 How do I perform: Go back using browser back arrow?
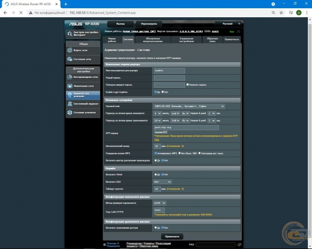click(5, 12)
